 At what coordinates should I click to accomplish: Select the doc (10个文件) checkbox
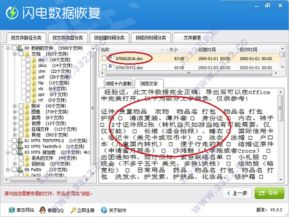tap(28, 60)
